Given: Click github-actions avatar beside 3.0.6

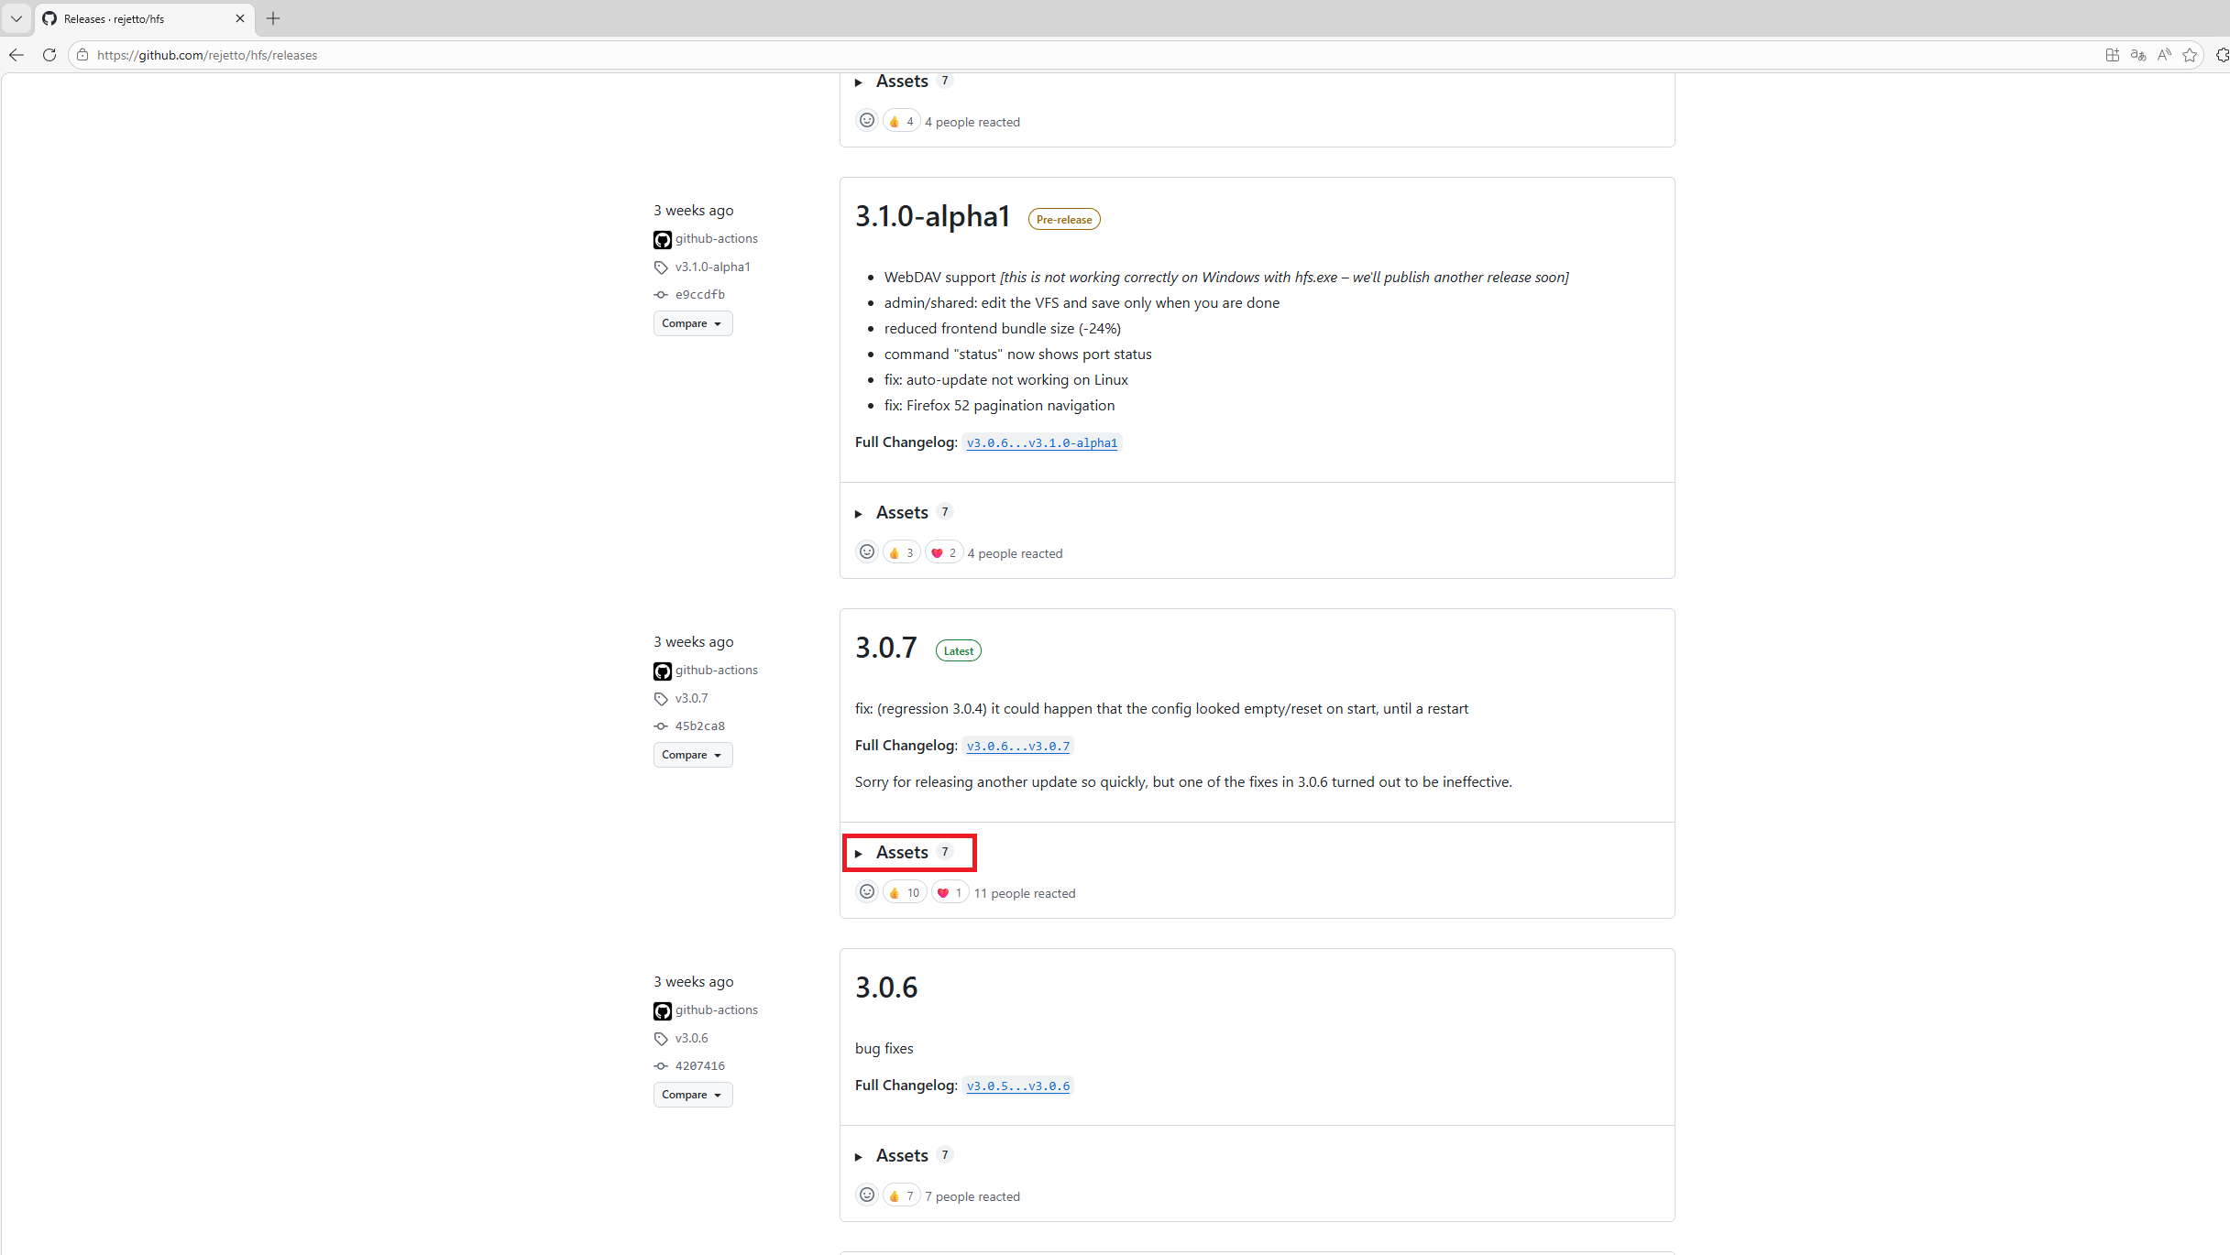Looking at the screenshot, I should click(x=662, y=1010).
